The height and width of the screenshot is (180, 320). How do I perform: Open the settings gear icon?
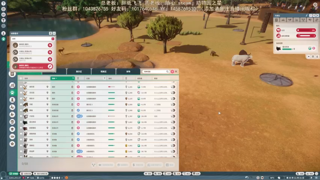(x=315, y=5)
